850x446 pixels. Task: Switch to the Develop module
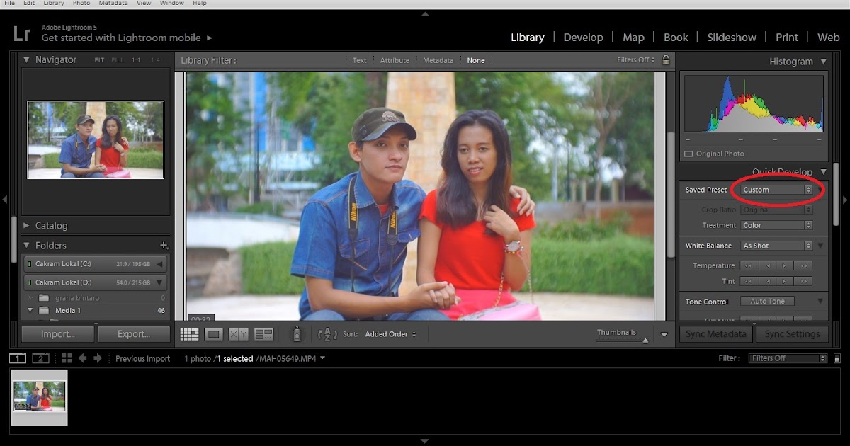point(584,37)
